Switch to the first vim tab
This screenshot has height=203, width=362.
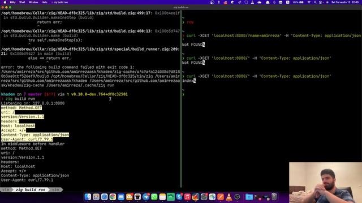tap(6, 189)
